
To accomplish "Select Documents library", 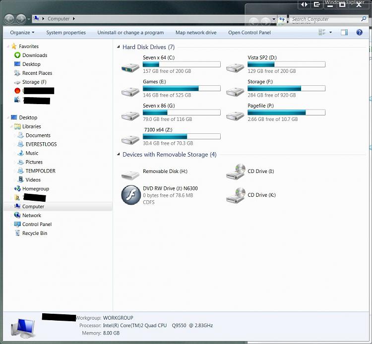I will (x=38, y=135).
